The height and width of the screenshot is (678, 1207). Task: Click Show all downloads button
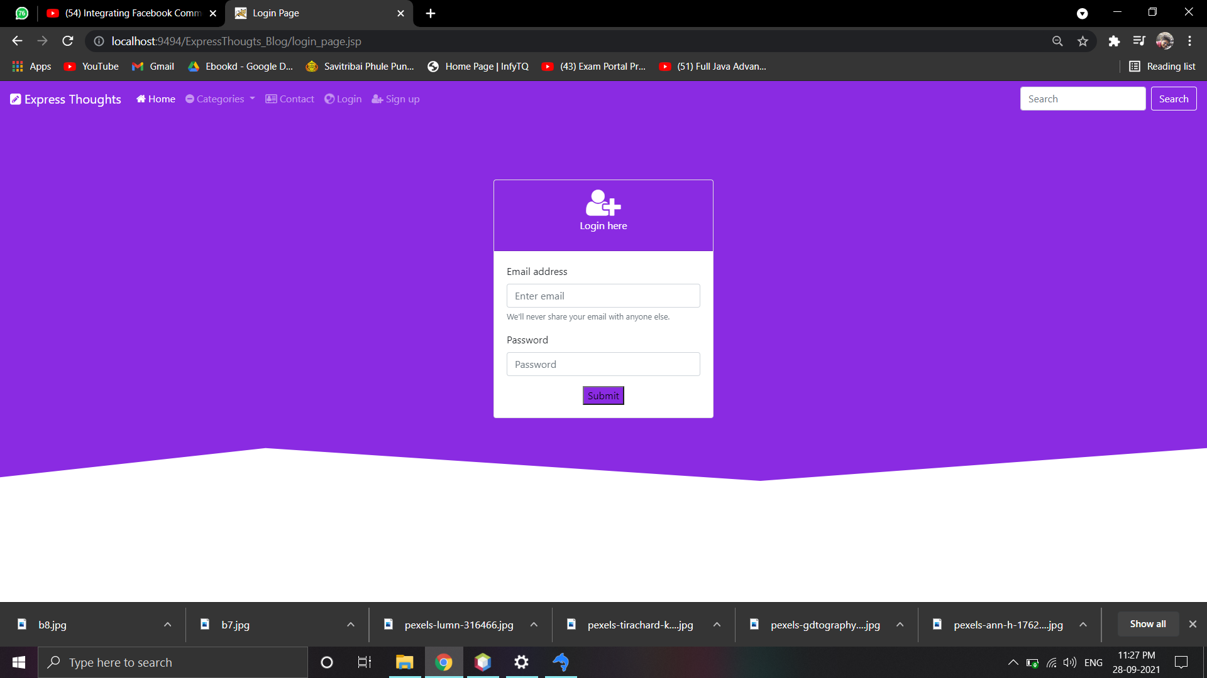pos(1147,624)
